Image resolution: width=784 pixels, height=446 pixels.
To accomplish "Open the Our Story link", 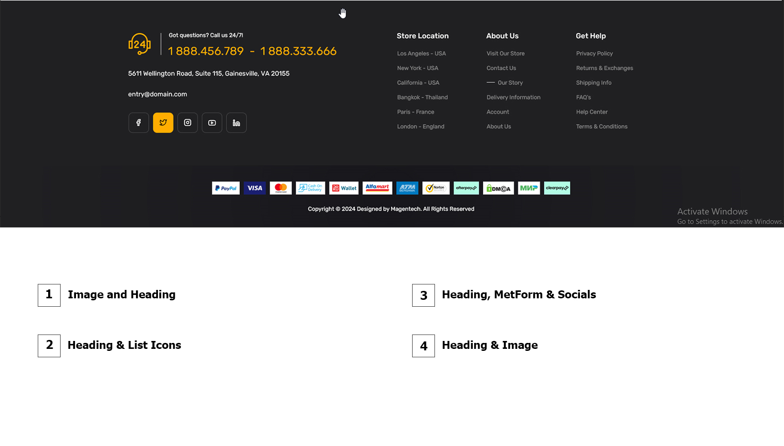I will click(x=510, y=83).
